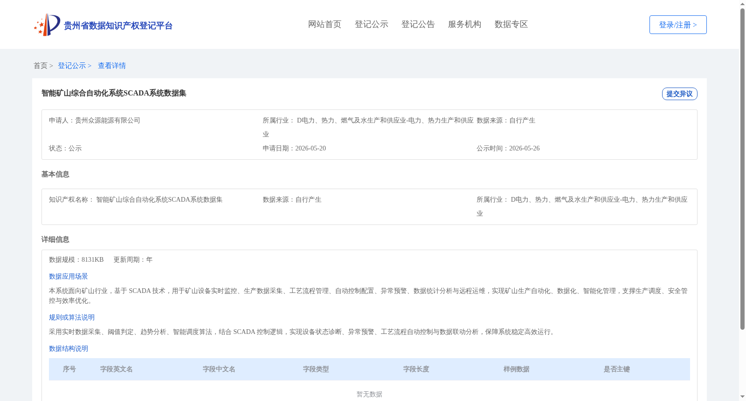
Task: Click the 基本信息 section heading
Action: coord(55,174)
